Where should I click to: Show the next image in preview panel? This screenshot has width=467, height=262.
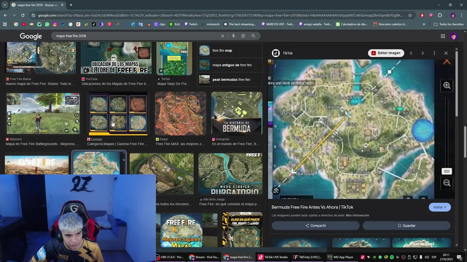422,53
